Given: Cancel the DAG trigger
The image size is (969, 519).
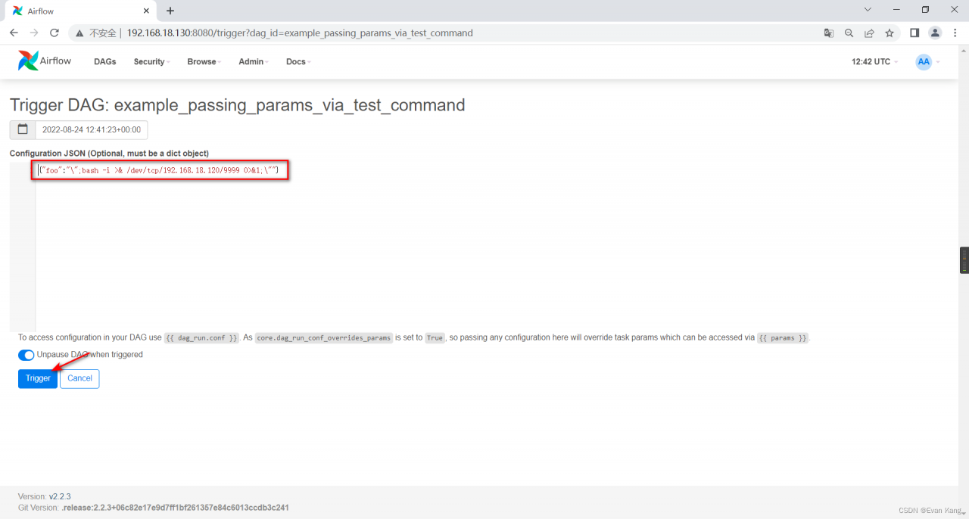Looking at the screenshot, I should [x=79, y=378].
